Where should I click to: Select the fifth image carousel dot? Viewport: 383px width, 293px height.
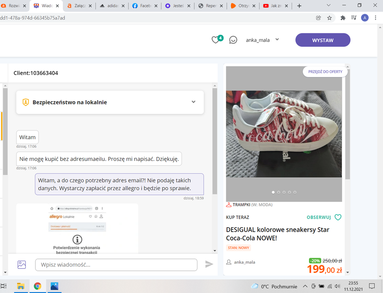[x=295, y=192]
